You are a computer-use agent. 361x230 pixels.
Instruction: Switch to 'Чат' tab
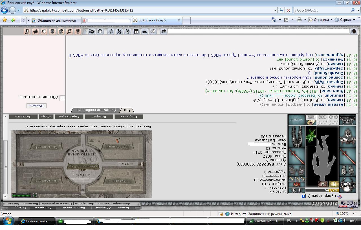(127, 110)
